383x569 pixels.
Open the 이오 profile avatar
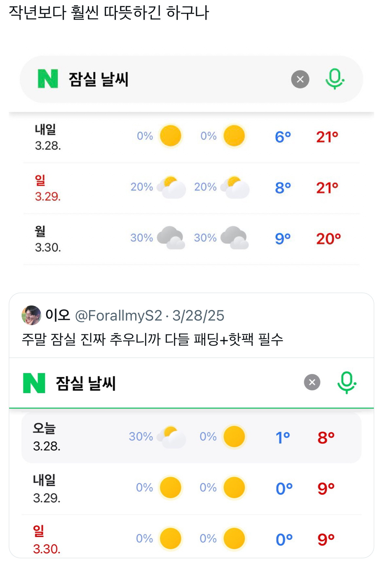click(x=31, y=315)
